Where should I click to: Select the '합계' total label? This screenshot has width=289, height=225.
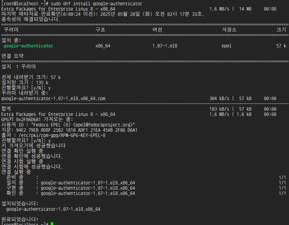click(x=6, y=109)
